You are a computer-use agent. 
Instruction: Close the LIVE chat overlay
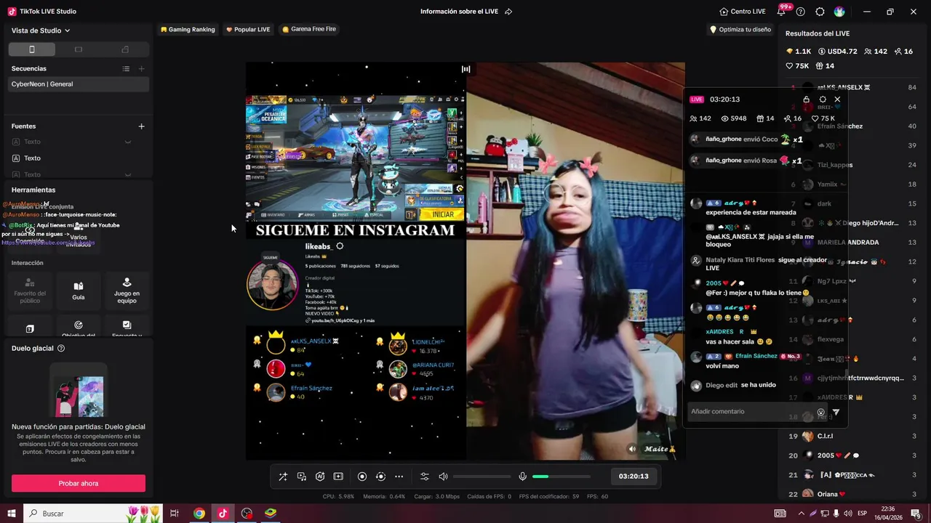837,100
